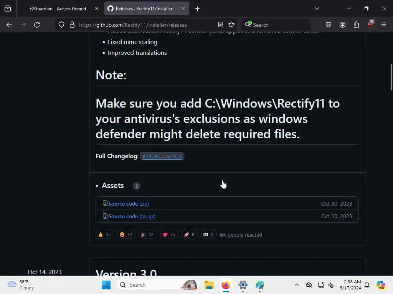Click the heart reaction 35
The height and width of the screenshot is (294, 393).
pyautogui.click(x=169, y=235)
